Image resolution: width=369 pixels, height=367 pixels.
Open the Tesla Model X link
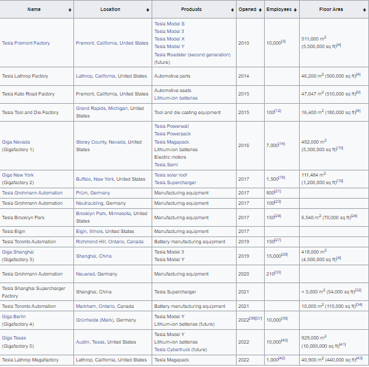tap(169, 39)
